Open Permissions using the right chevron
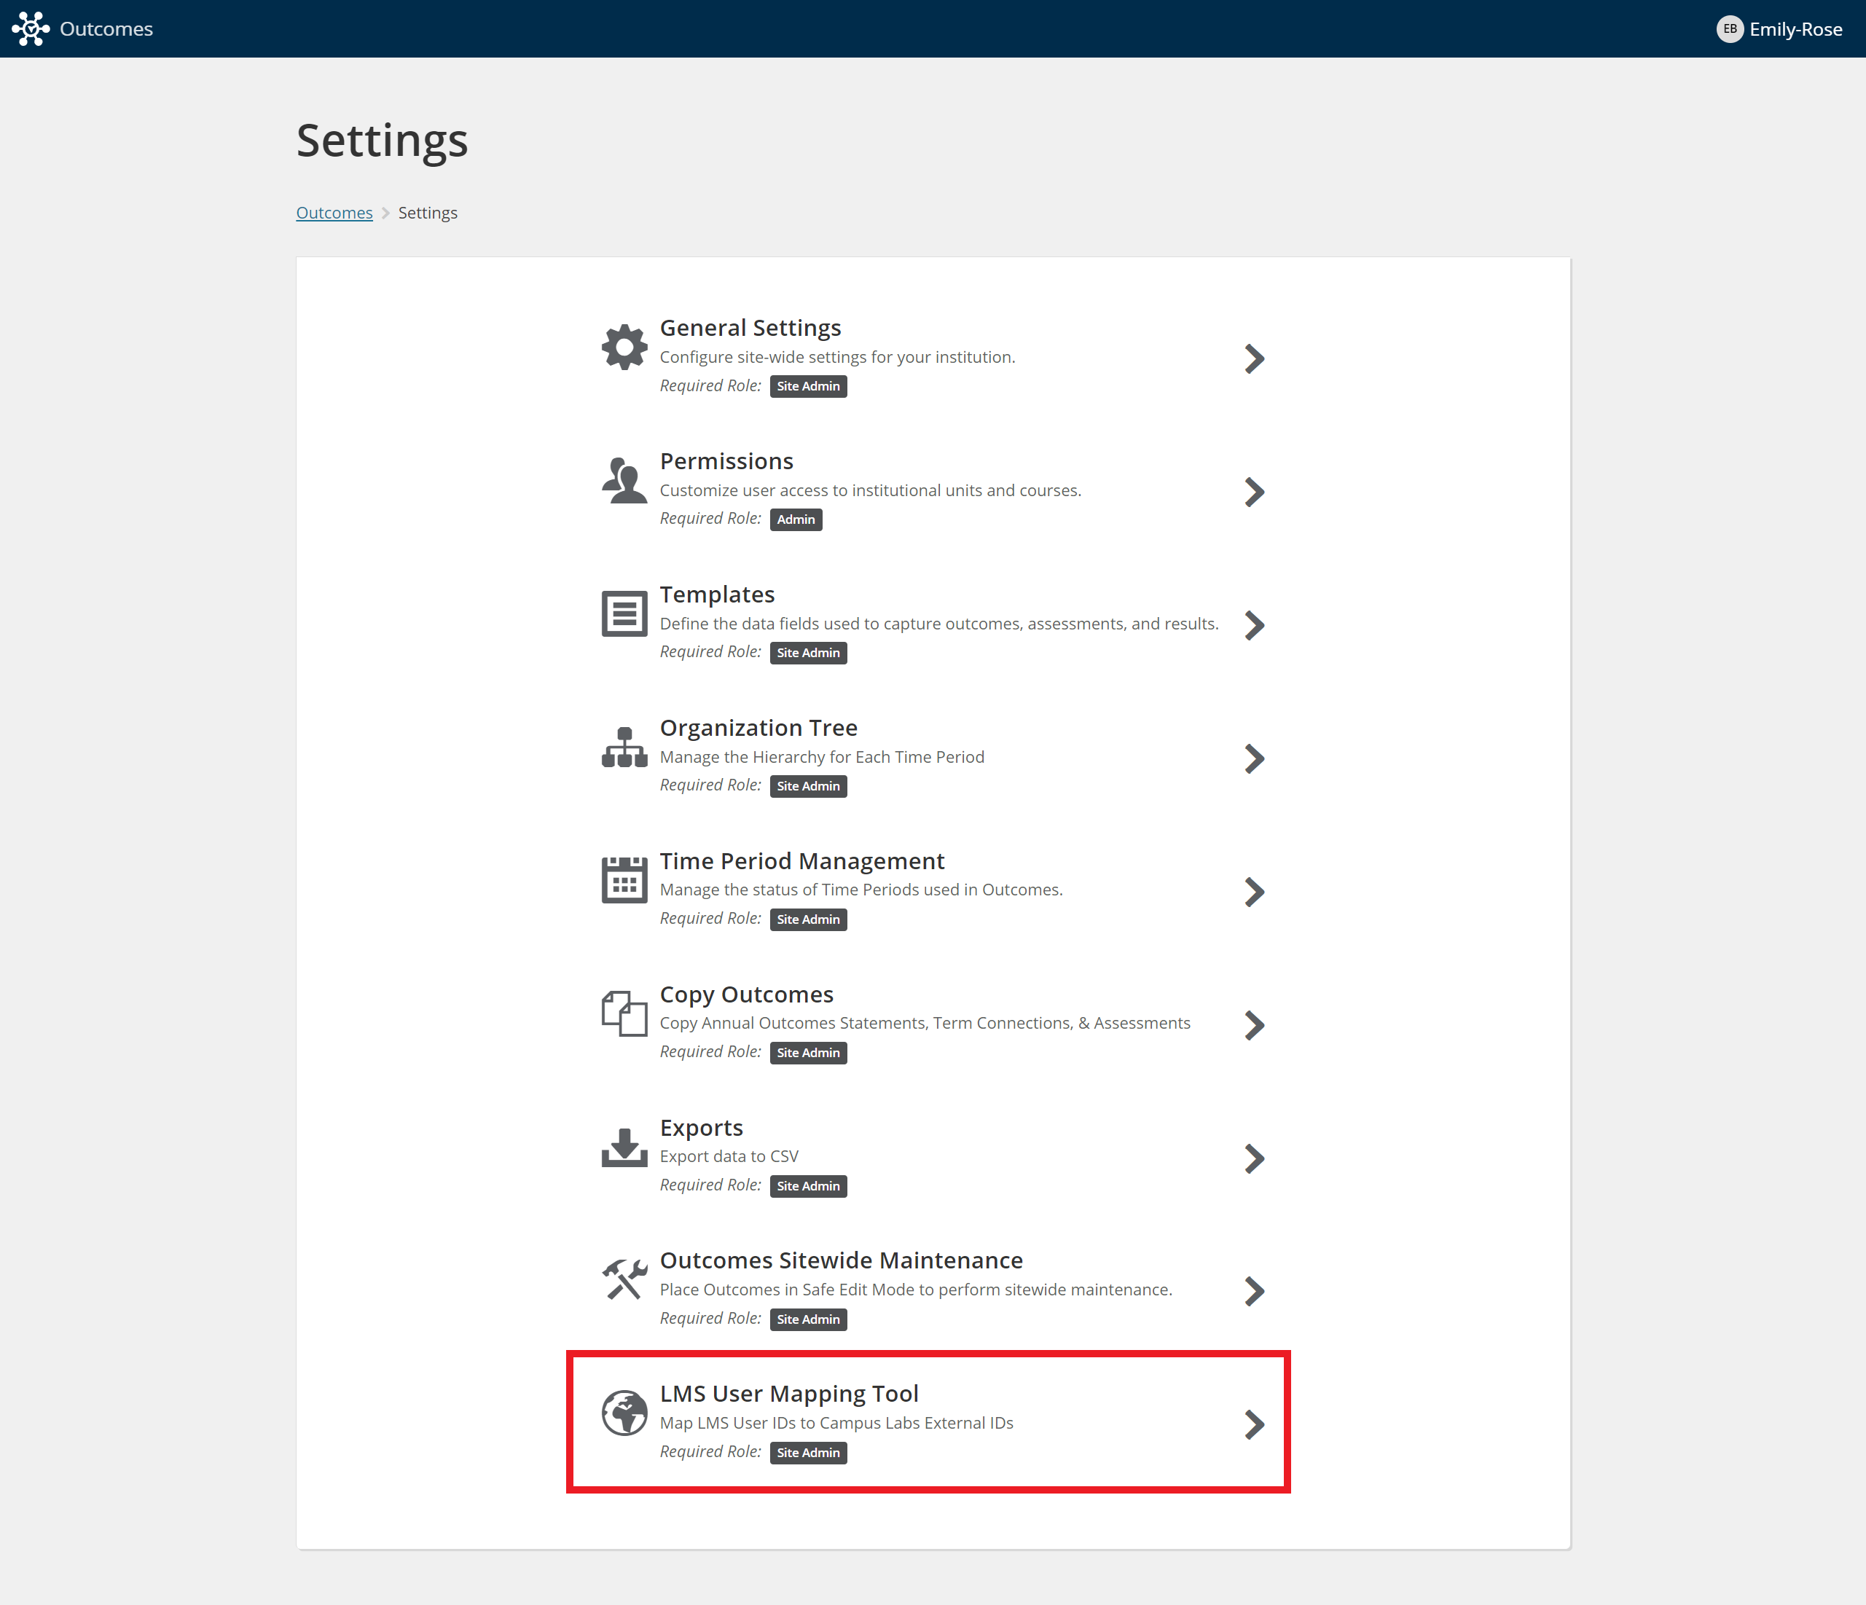1866x1605 pixels. click(x=1254, y=492)
